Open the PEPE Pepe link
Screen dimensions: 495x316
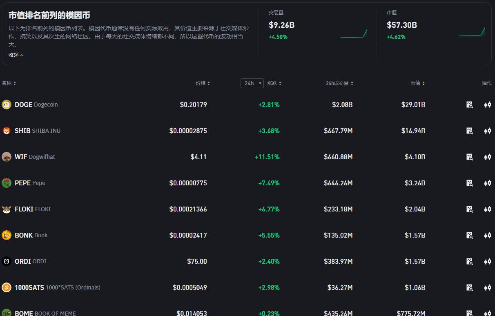pos(30,183)
